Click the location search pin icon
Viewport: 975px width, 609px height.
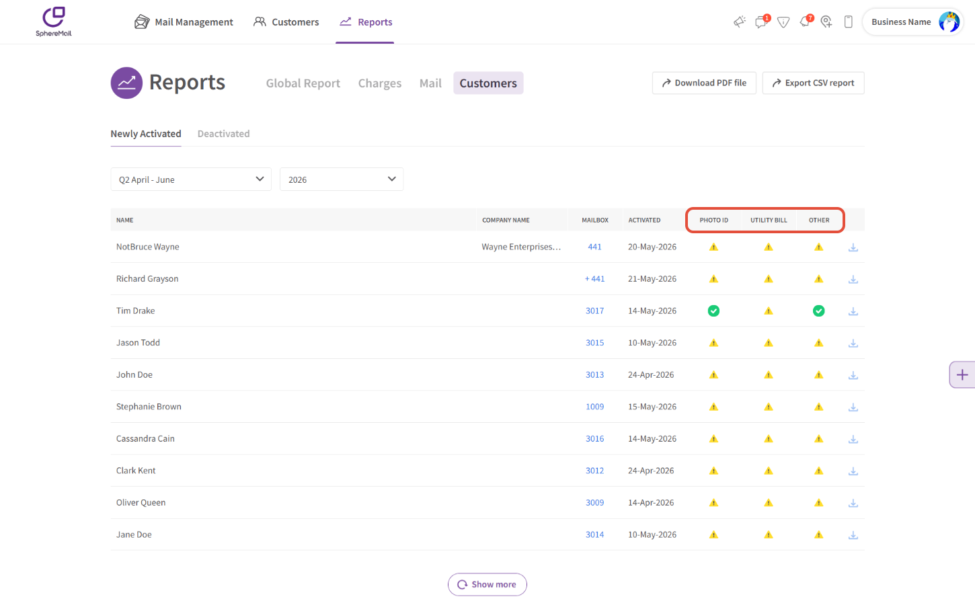[x=826, y=22]
